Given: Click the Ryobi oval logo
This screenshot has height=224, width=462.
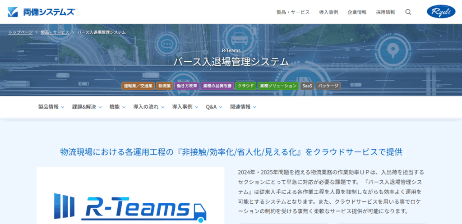Looking at the screenshot, I should pos(441,11).
